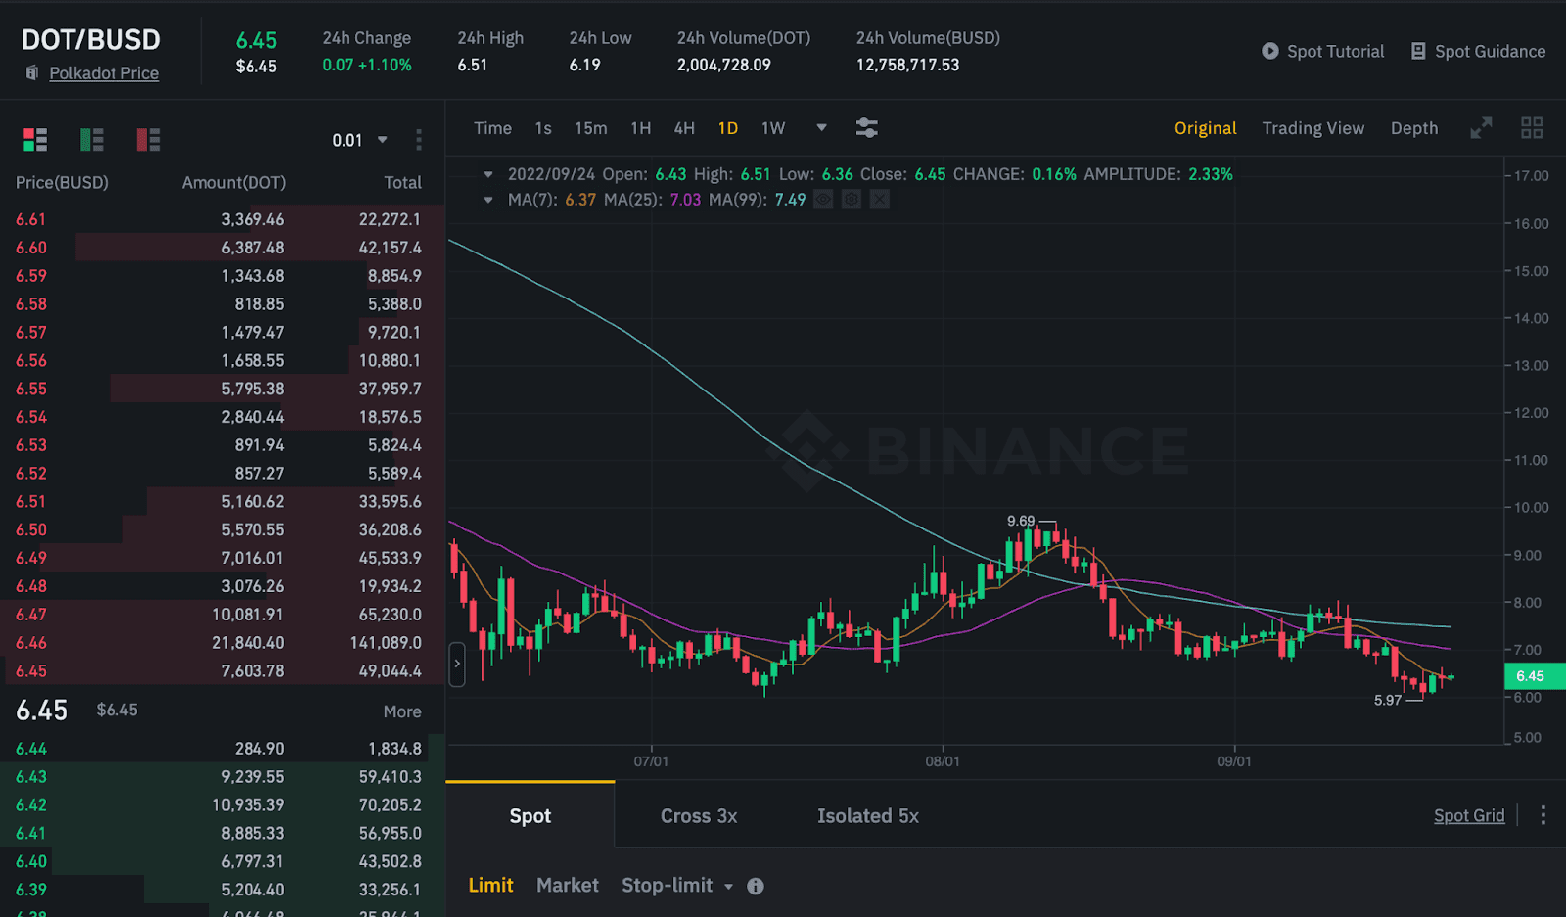Click the Total column header
Screen dimensions: 1566x917
coord(402,183)
